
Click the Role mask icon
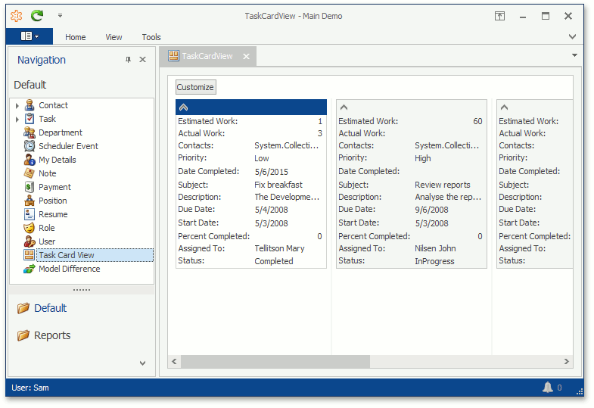[30, 228]
